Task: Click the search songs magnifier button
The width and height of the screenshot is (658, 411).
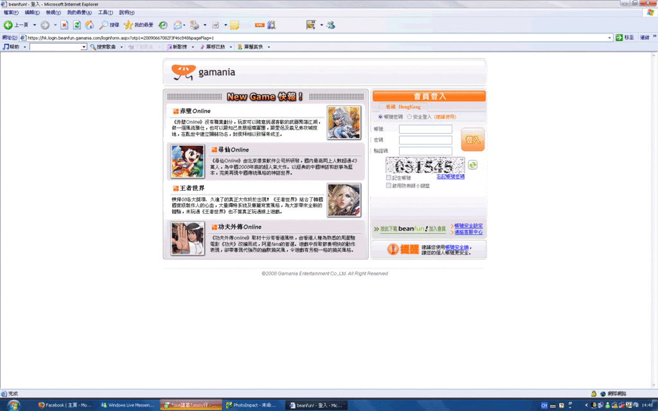Action: click(103, 47)
